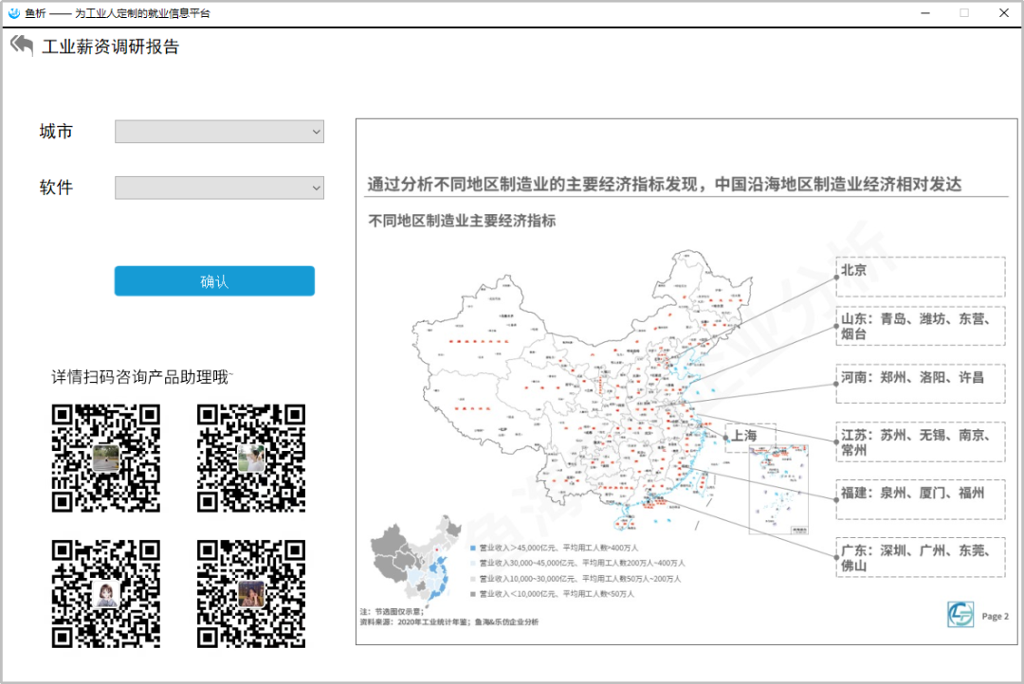Screen dimensions: 1024x684
Task: Select the lower-left QR code
Action: (x=106, y=594)
